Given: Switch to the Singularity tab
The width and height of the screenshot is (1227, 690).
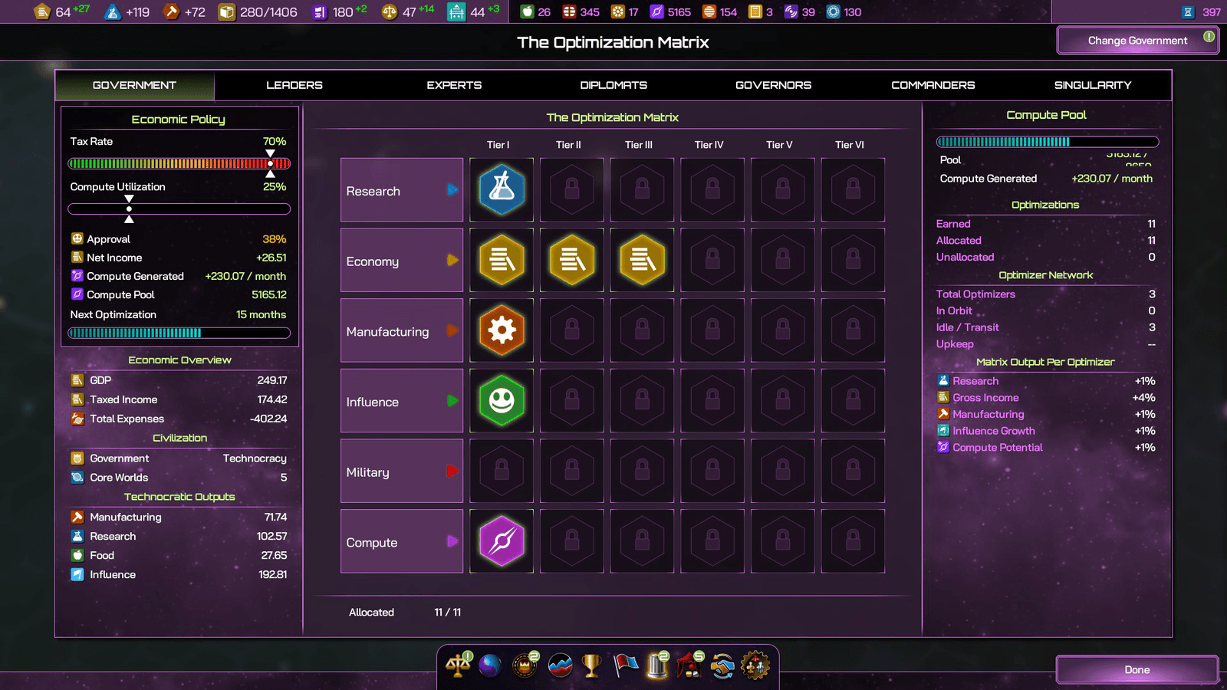Looking at the screenshot, I should [1092, 85].
